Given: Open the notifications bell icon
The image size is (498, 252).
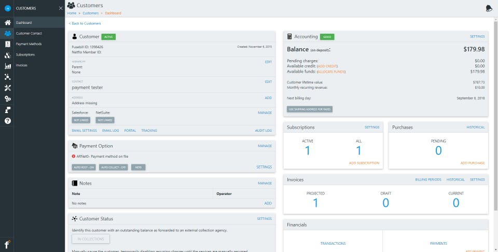Looking at the screenshot, I should click(489, 9).
